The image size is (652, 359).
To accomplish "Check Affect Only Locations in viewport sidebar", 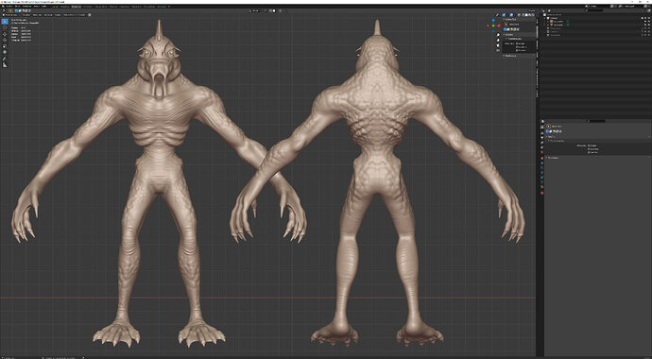I will click(517, 47).
